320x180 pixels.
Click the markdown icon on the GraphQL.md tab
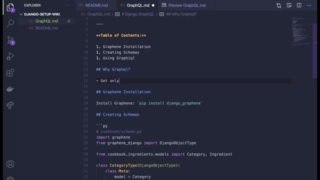(x=122, y=5)
